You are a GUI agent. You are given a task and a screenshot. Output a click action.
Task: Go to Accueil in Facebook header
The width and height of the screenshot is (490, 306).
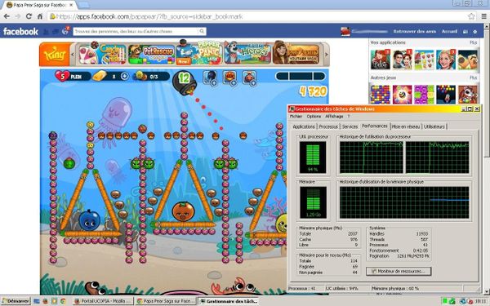coord(449,32)
